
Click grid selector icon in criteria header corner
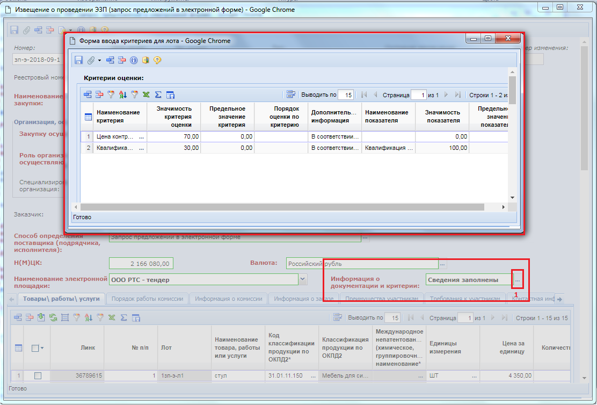88,117
